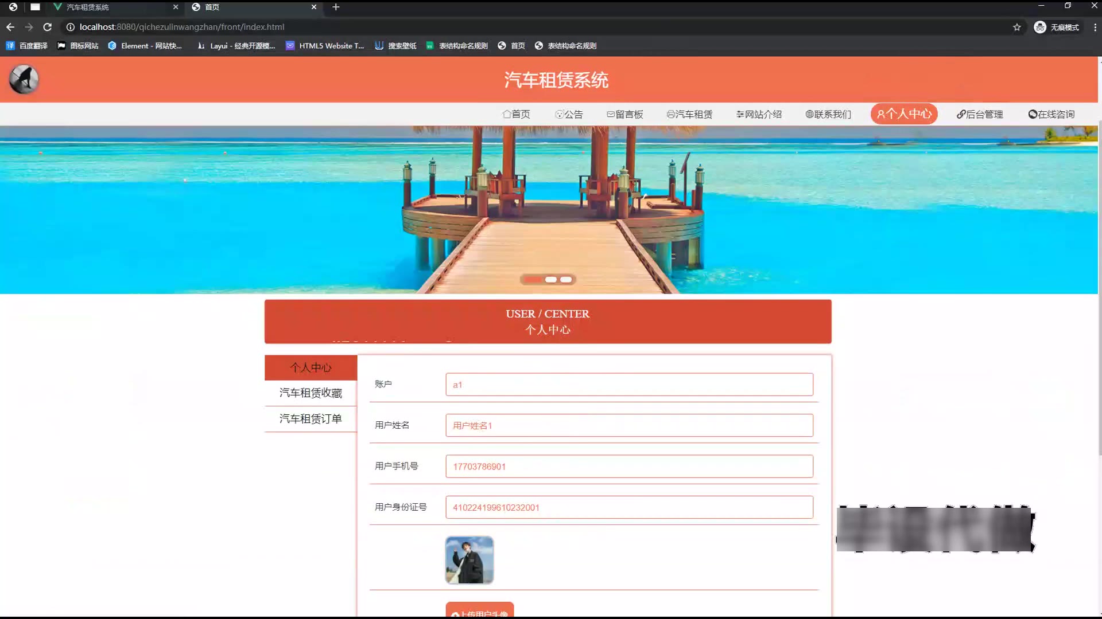
Task: Select the third carousel slide dot
Action: coord(566,280)
